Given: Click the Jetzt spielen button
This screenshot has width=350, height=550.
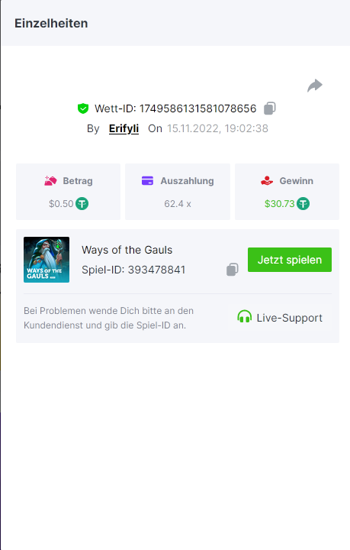Looking at the screenshot, I should (x=290, y=260).
